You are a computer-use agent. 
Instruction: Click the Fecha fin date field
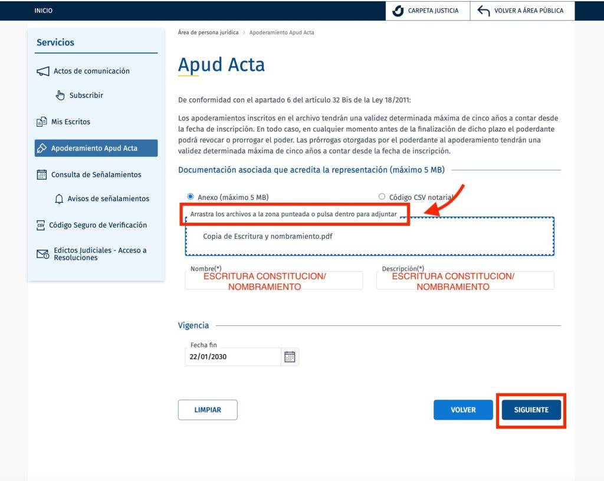click(232, 357)
